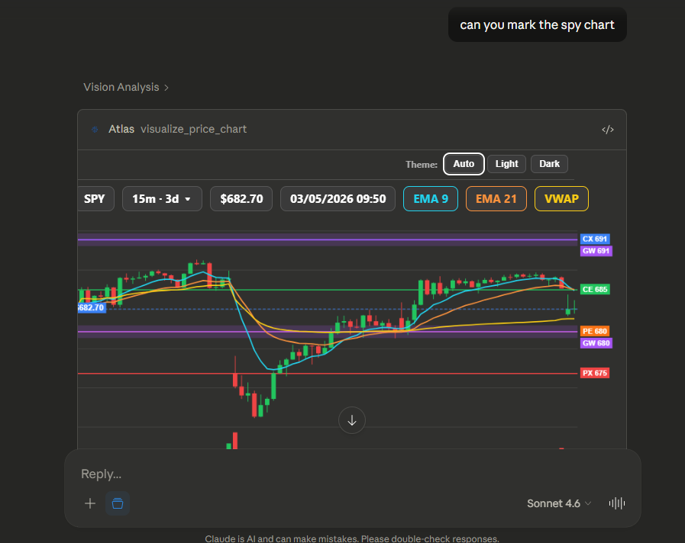The width and height of the screenshot is (685, 543).
Task: Click the CE 685 level label
Action: coord(595,289)
